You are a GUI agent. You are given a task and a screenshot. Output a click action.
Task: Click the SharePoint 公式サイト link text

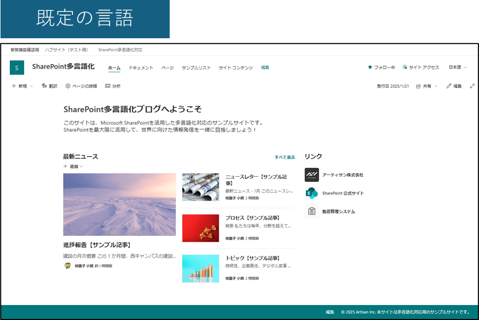pyautogui.click(x=343, y=193)
